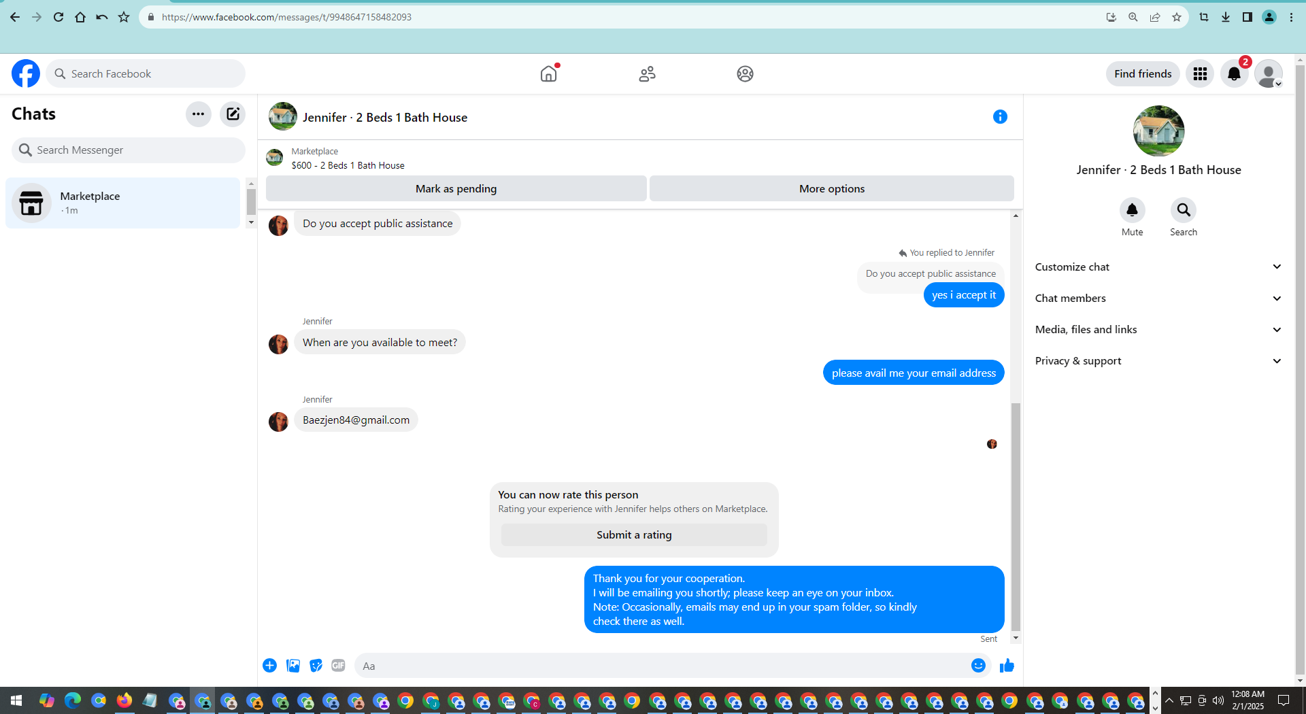The height and width of the screenshot is (714, 1306).
Task: Expand the Privacy & support section
Action: pos(1158,361)
